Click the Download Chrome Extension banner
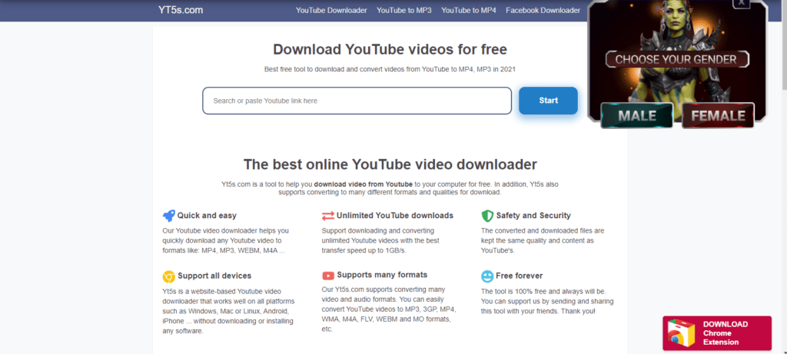Image resolution: width=787 pixels, height=354 pixels. click(717, 333)
